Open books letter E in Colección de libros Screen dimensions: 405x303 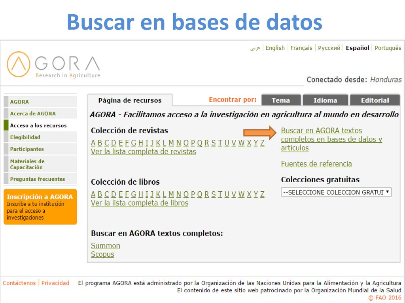pyautogui.click(x=121, y=194)
